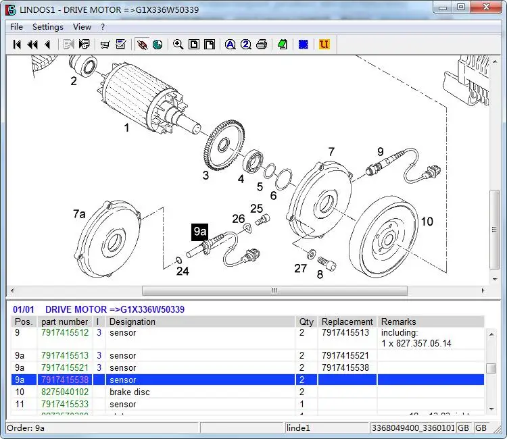Click replacement number 7917415521 link
Viewport: 507px width, 439px height.
pyautogui.click(x=345, y=356)
